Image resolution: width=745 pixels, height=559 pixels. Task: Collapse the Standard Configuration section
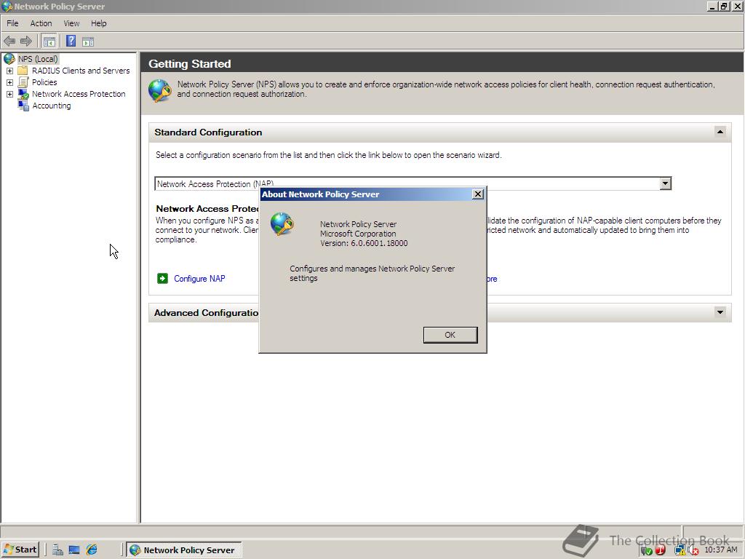click(720, 132)
